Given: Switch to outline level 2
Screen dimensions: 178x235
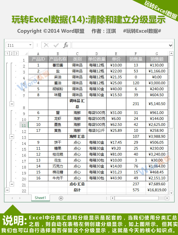Looking at the screenshot, I should tap(12, 53).
